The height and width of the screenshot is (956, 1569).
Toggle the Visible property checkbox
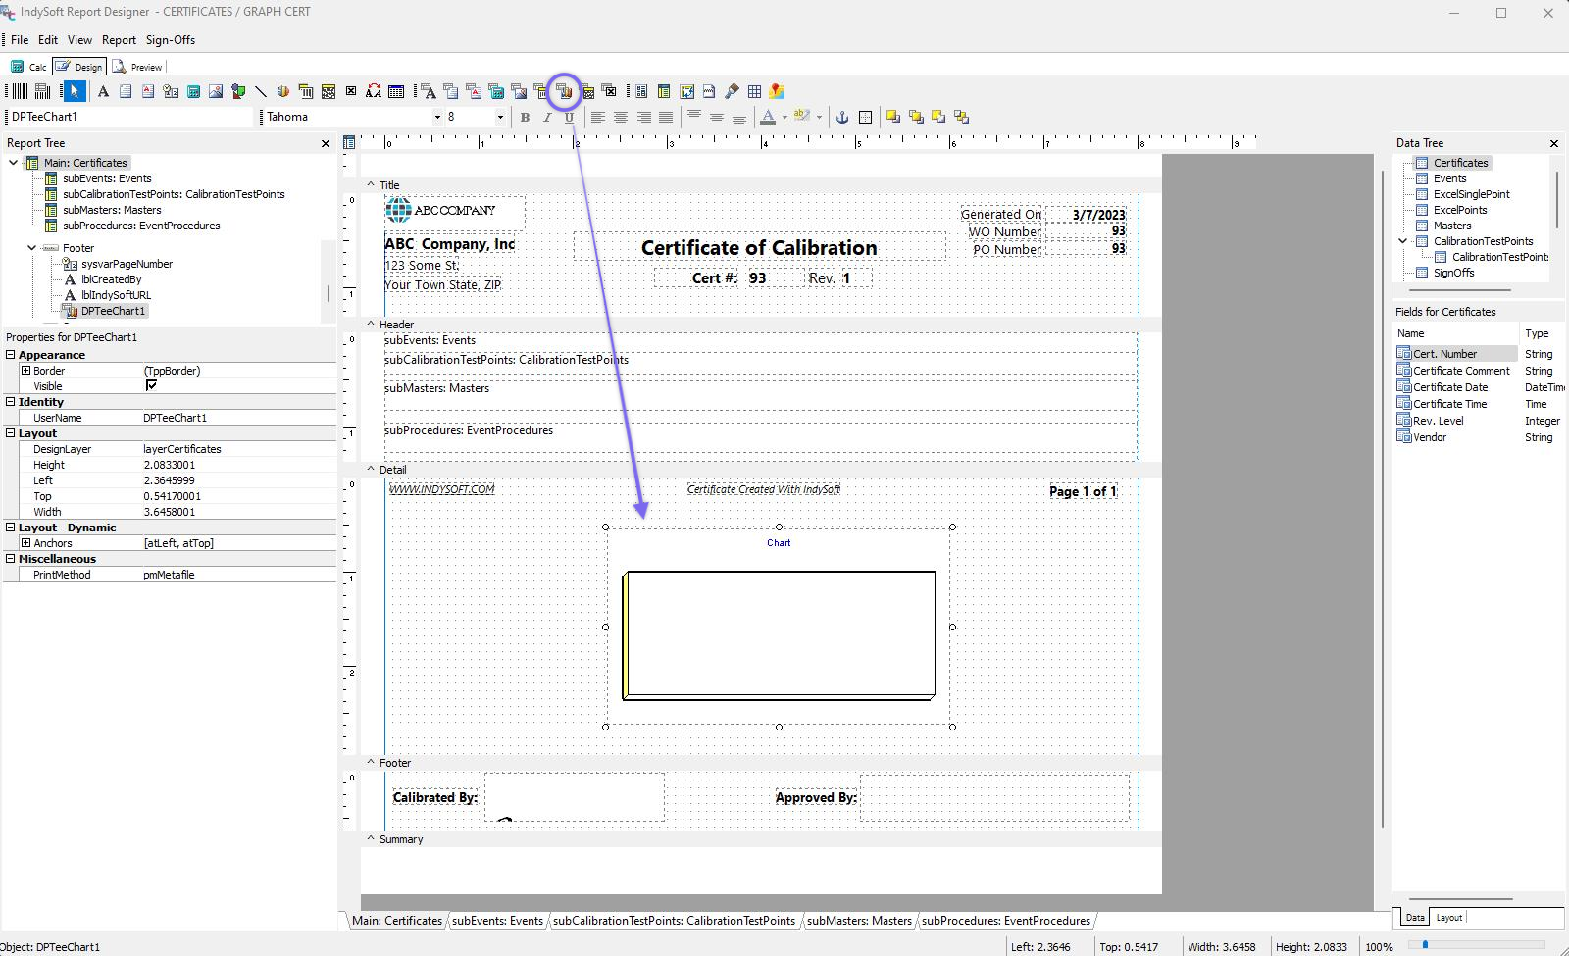point(151,386)
